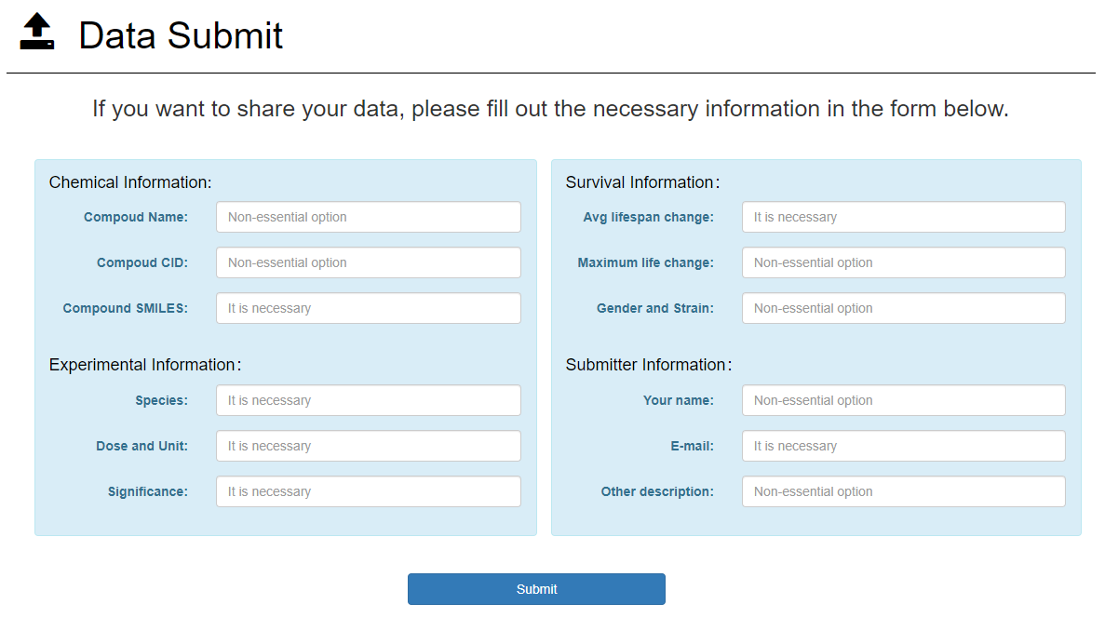Click the Significance input box
Viewport: 1105px width, 631px height.
click(x=368, y=491)
